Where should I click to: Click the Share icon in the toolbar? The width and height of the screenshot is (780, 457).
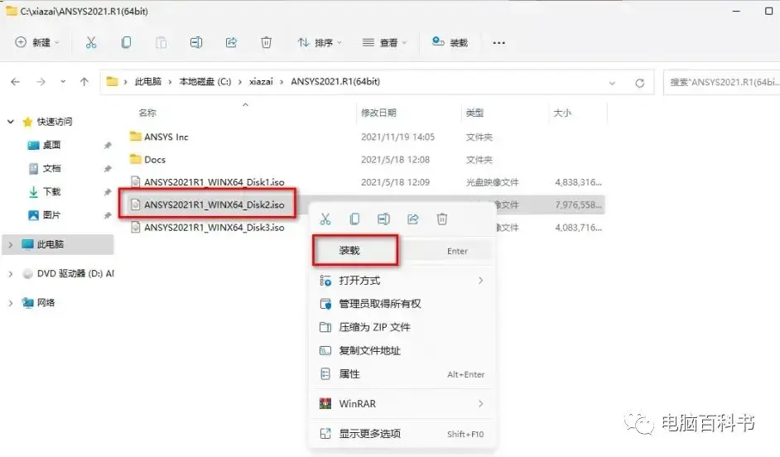click(x=231, y=43)
